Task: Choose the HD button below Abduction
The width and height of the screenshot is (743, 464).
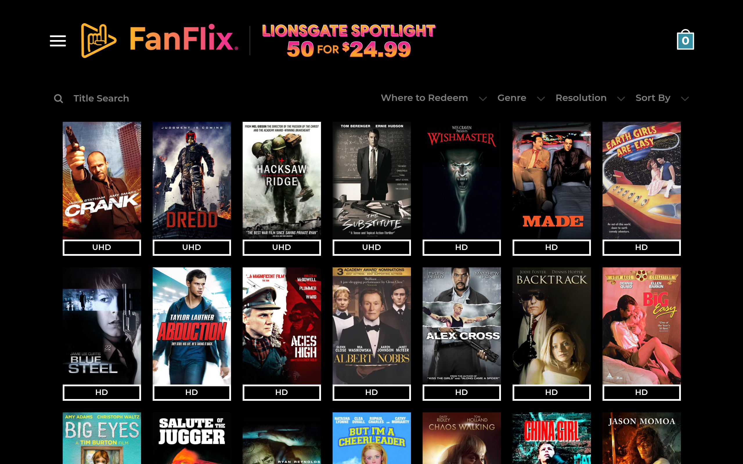Action: click(192, 392)
